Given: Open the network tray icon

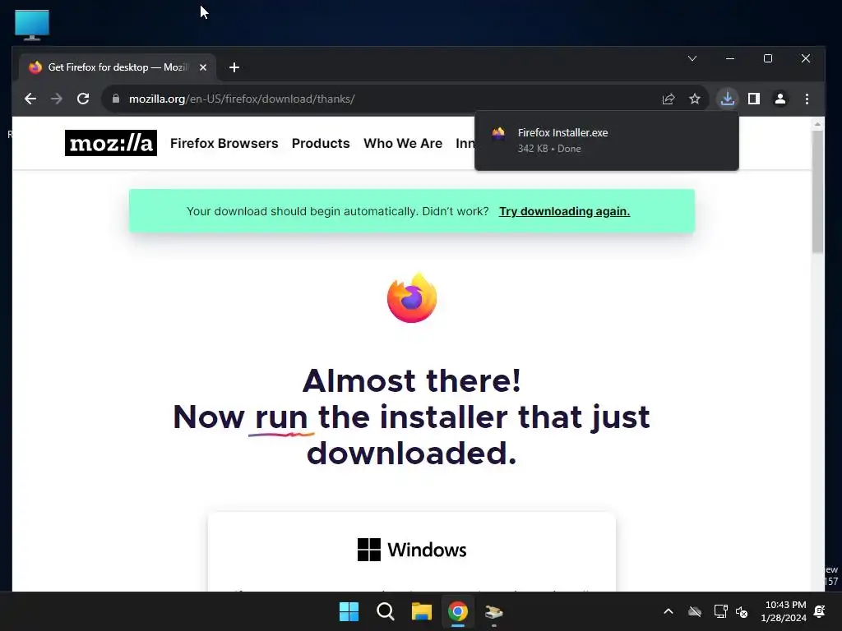Looking at the screenshot, I should 720,611.
